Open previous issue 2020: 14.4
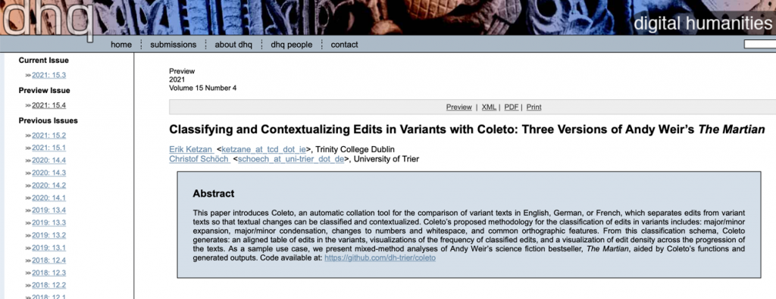This screenshot has width=776, height=299. pos(49,160)
